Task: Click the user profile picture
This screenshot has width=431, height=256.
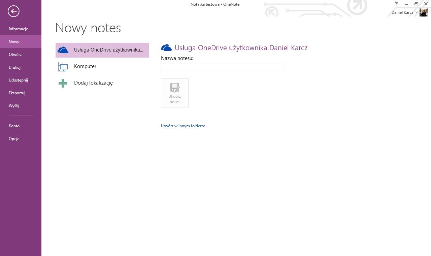Action: pos(424,12)
